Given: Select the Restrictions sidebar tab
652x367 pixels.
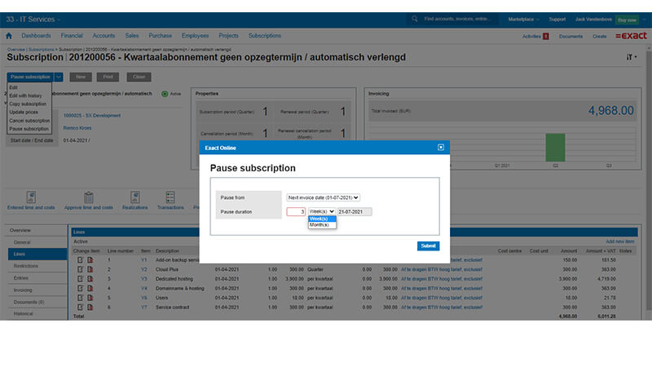Looking at the screenshot, I should pyautogui.click(x=37, y=266).
